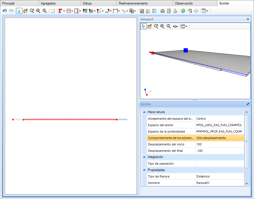Select the pointer tool in Viewport toolbar

143,26
